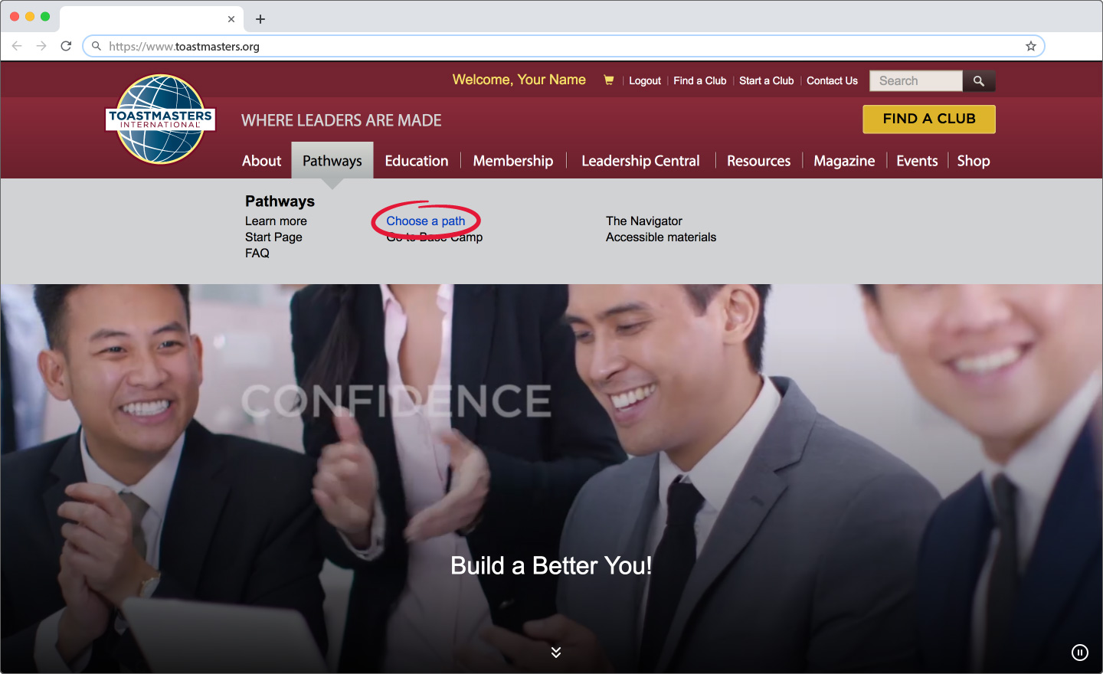Expand the Membership menu
1103x674 pixels.
click(x=512, y=161)
